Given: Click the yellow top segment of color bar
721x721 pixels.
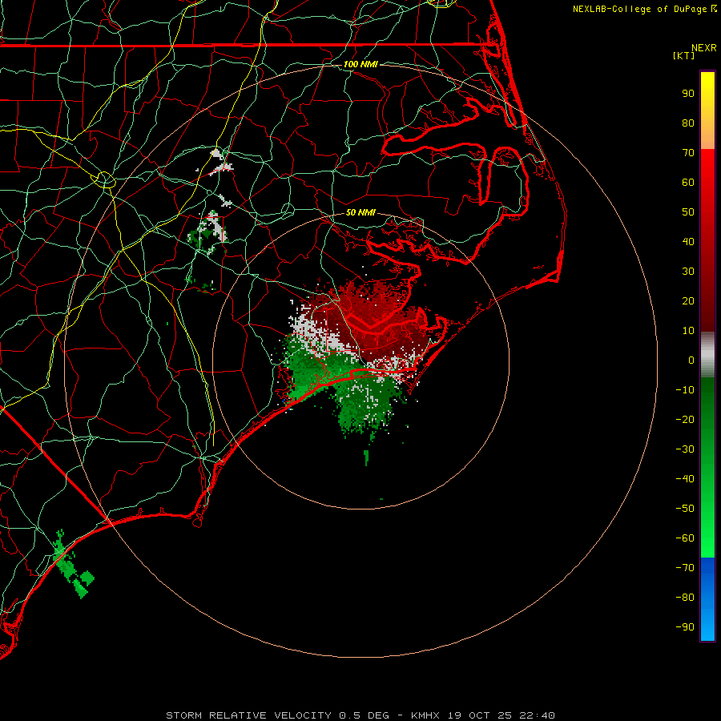Looking at the screenshot, I should (x=707, y=111).
